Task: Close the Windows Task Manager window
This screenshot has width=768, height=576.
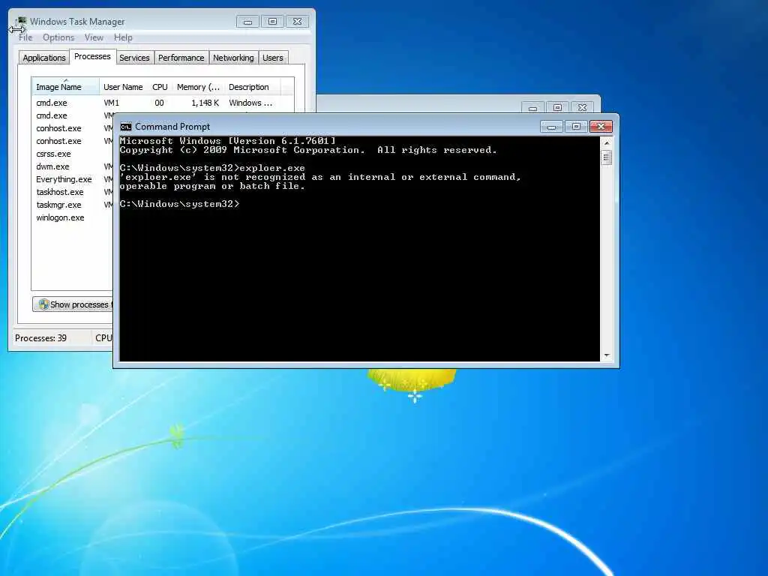Action: tap(297, 22)
